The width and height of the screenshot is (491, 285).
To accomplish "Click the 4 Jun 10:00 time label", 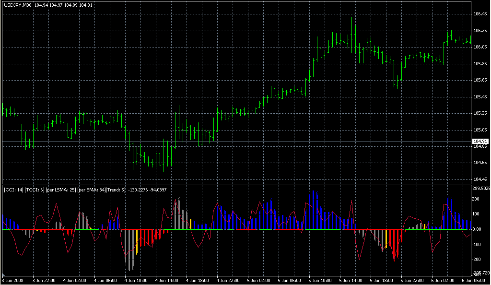I will [137, 280].
